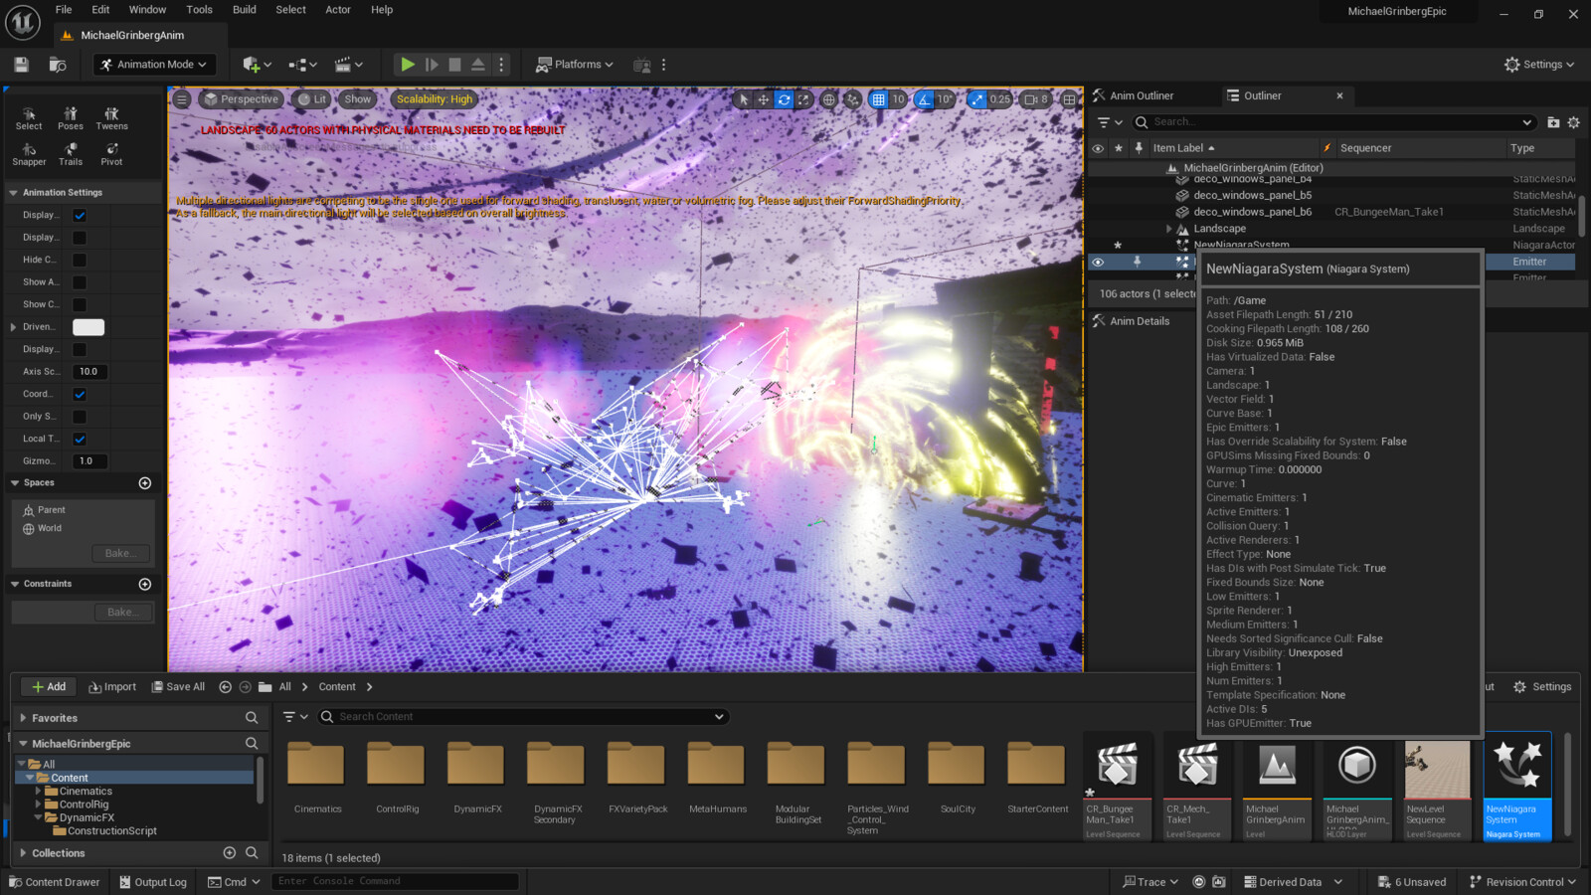The image size is (1591, 895).
Task: Collapse the Animation Settings section
Action: coord(14,193)
